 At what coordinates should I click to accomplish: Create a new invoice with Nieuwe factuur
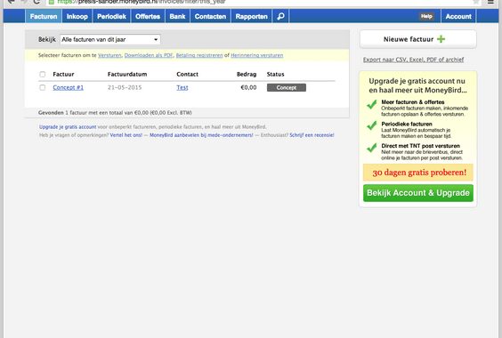tap(418, 39)
